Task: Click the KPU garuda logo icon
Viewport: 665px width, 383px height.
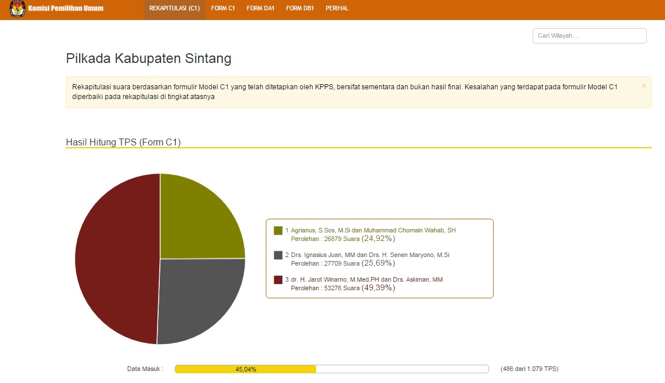Action: point(18,9)
